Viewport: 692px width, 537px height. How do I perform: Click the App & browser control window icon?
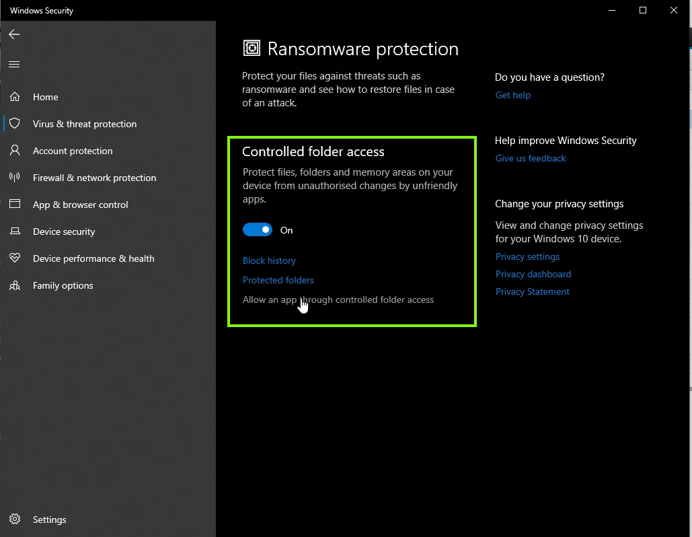tap(15, 204)
